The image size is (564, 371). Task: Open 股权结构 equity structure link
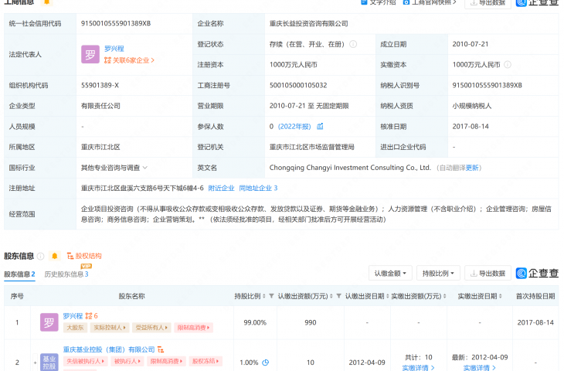pos(84,256)
